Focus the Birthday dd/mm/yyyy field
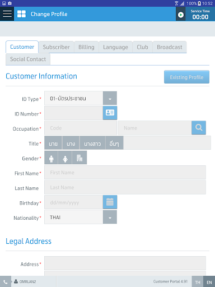The width and height of the screenshot is (215, 287). pyautogui.click(x=73, y=202)
